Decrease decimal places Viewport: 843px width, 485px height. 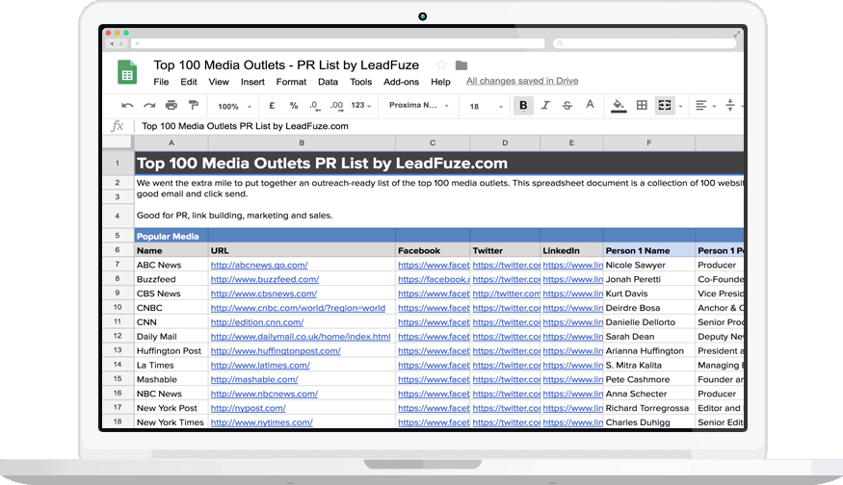click(314, 106)
